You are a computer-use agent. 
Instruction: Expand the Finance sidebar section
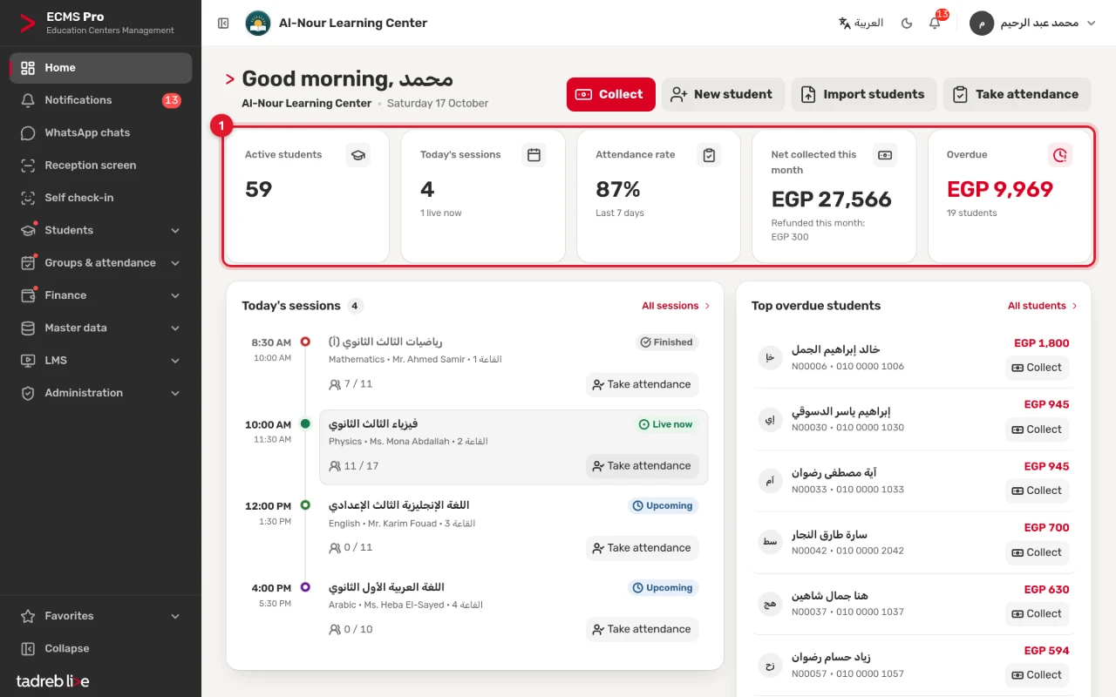click(100, 295)
